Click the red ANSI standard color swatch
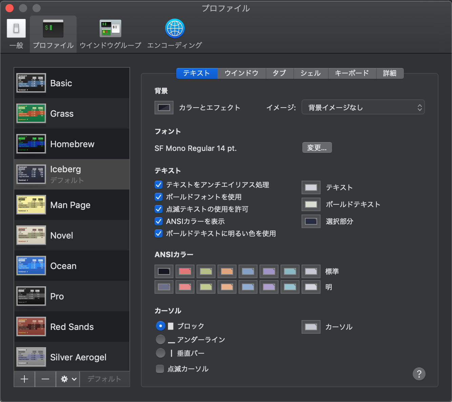This screenshot has height=402, width=452. [185, 271]
